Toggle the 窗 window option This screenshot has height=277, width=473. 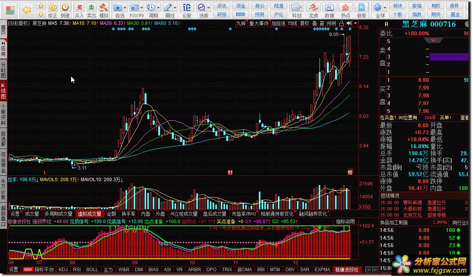click(x=322, y=23)
